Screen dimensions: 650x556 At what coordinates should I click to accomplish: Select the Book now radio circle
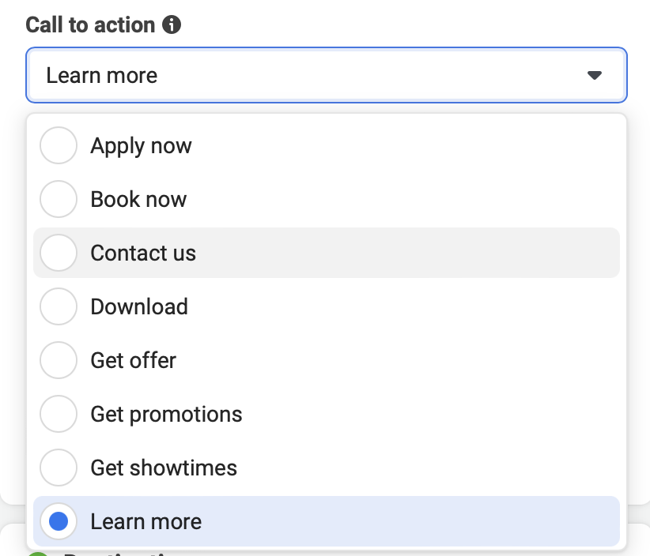pyautogui.click(x=59, y=199)
